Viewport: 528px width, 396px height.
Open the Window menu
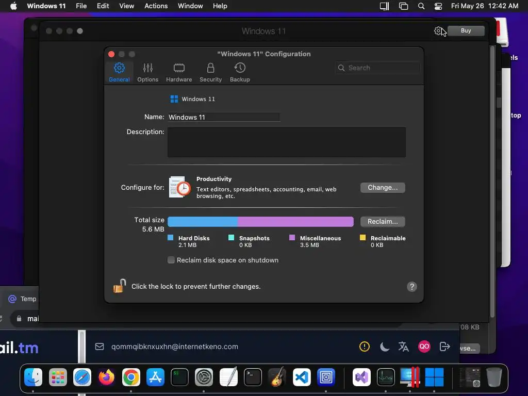[190, 6]
